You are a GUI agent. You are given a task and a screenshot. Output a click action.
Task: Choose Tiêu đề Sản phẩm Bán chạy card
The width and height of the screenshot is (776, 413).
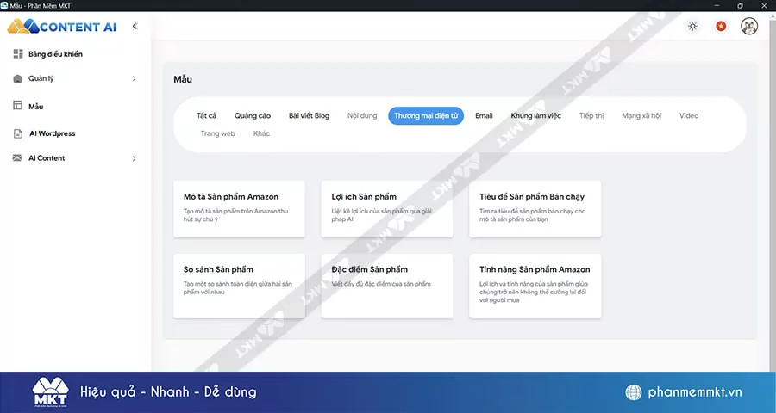(x=535, y=208)
